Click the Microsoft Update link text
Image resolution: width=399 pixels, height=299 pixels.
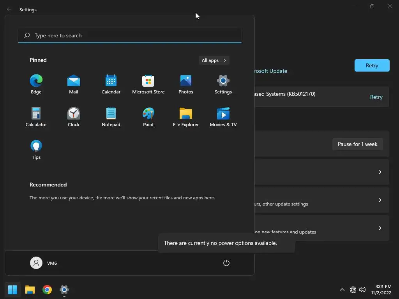(x=271, y=71)
